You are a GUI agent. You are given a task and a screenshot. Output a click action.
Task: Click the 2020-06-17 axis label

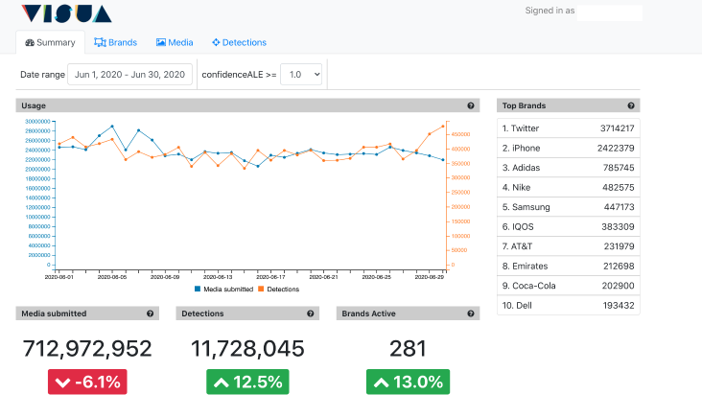tap(270, 277)
